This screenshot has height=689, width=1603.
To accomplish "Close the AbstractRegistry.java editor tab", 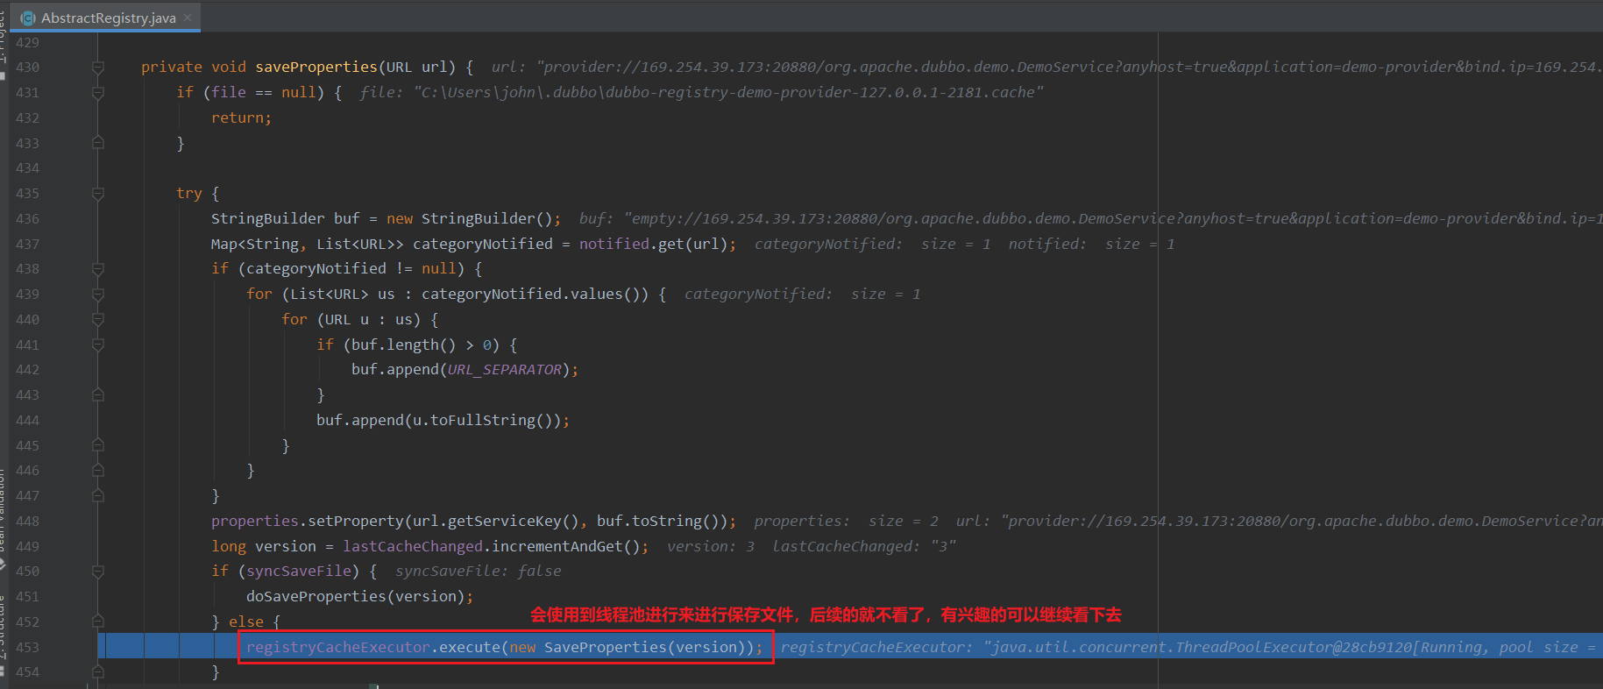I will pyautogui.click(x=188, y=18).
